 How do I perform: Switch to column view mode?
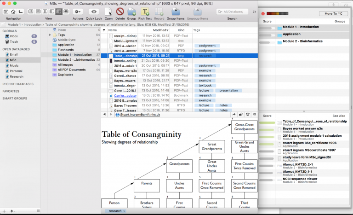point(45,12)
